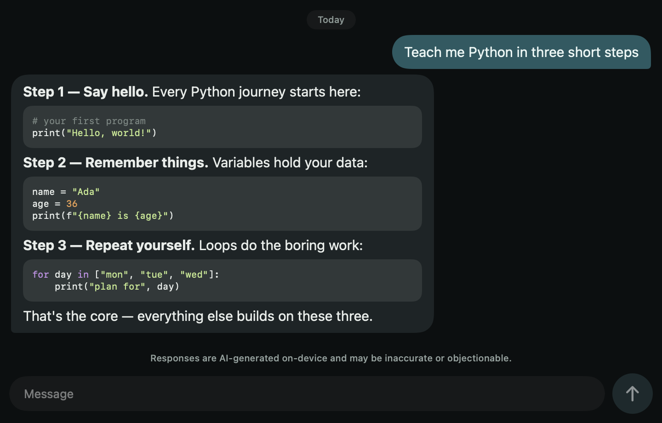Viewport: 662px width, 423px height.
Task: Click the Step 2 Remember things heading
Action: click(x=116, y=163)
